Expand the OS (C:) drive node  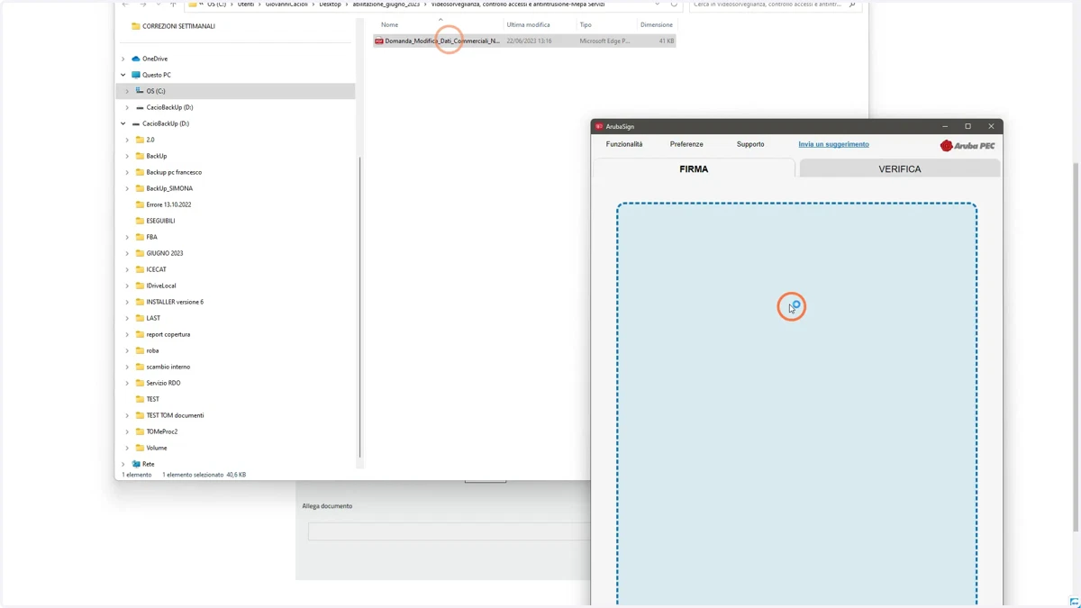coord(127,91)
